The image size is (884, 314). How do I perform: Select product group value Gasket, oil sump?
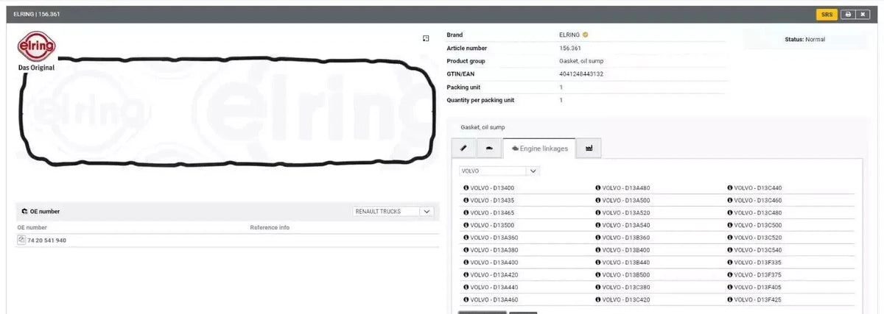[581, 61]
